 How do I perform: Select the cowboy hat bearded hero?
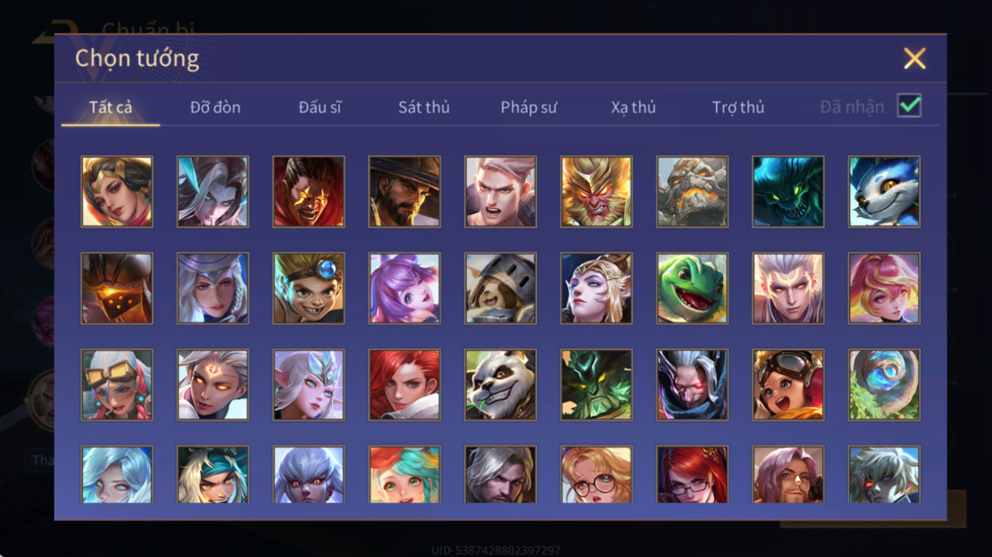coord(404,191)
